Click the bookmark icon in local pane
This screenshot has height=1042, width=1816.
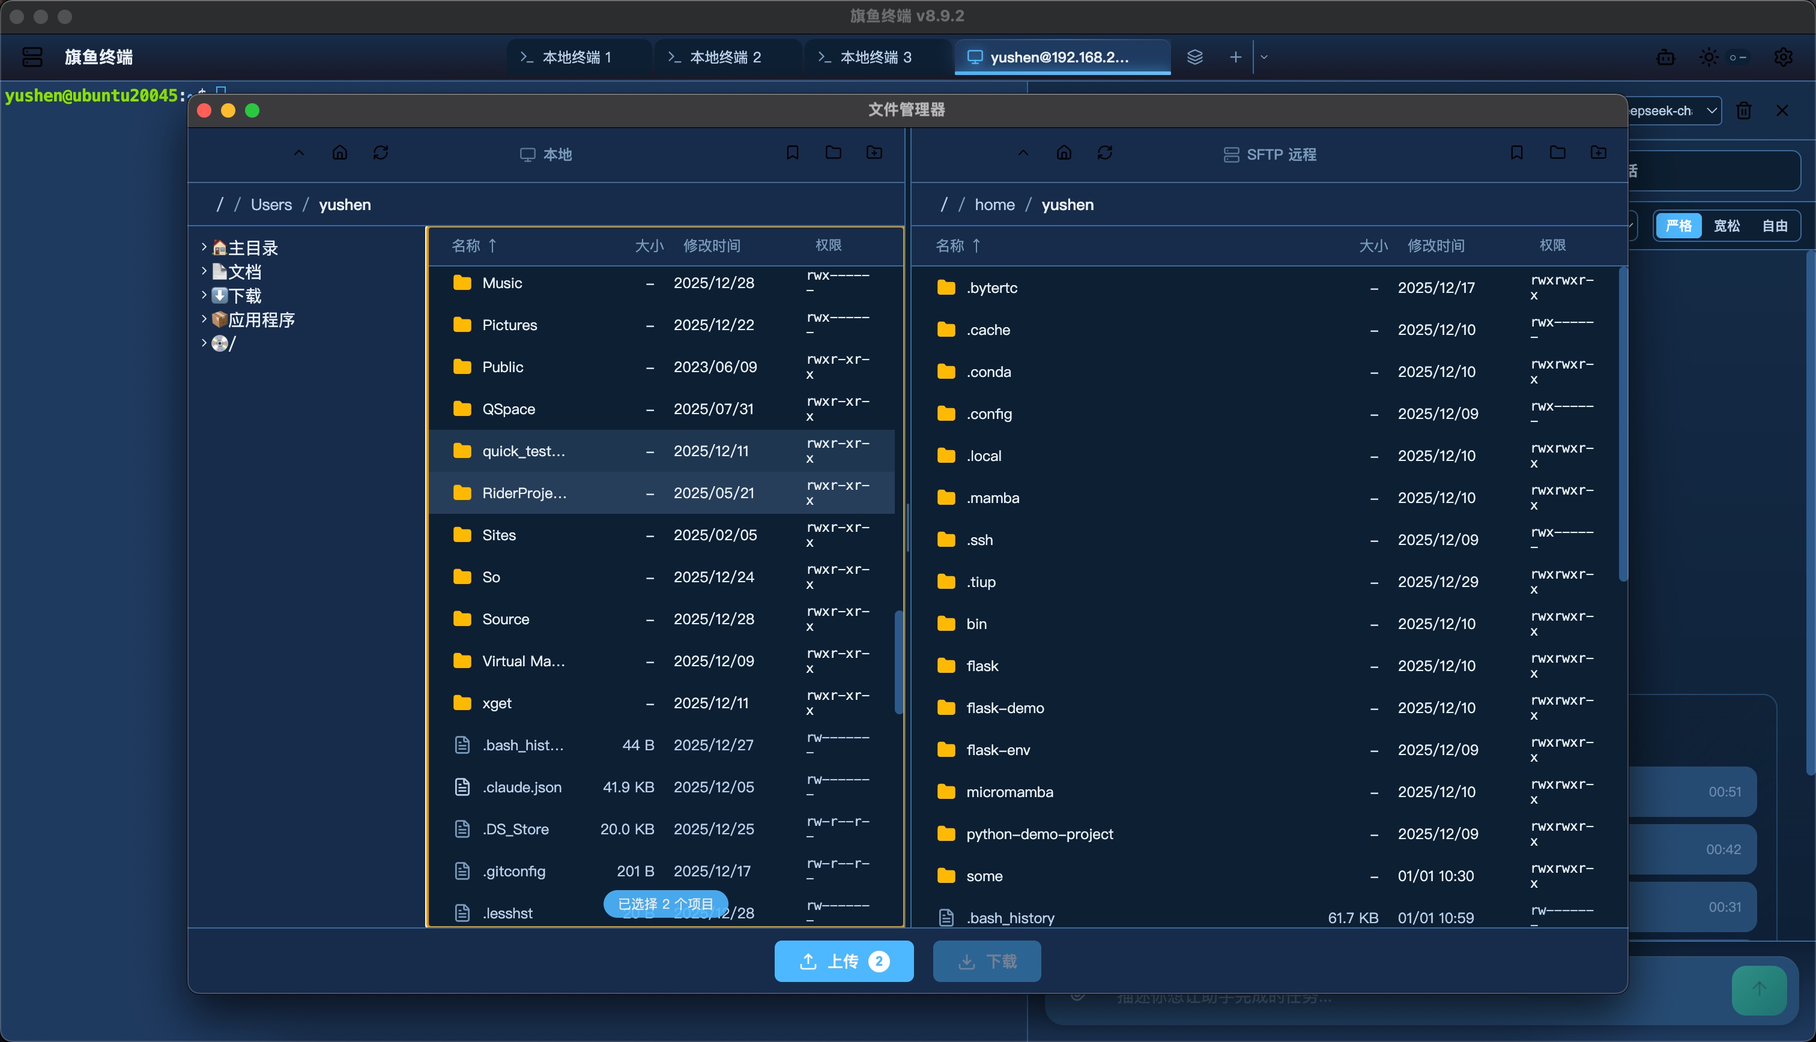tap(791, 152)
